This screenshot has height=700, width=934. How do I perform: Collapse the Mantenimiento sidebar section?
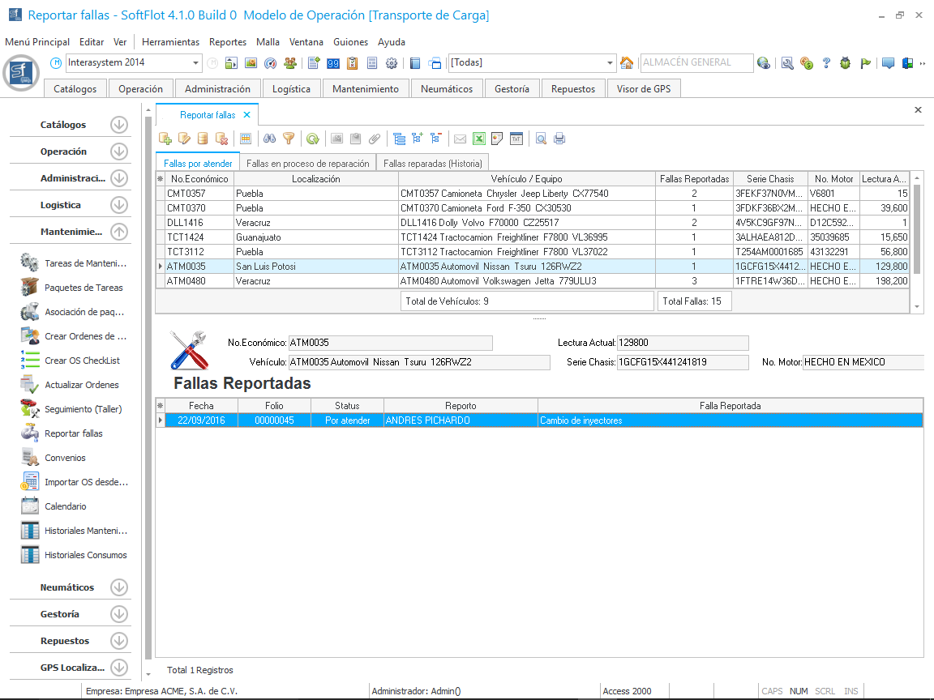coord(119,232)
